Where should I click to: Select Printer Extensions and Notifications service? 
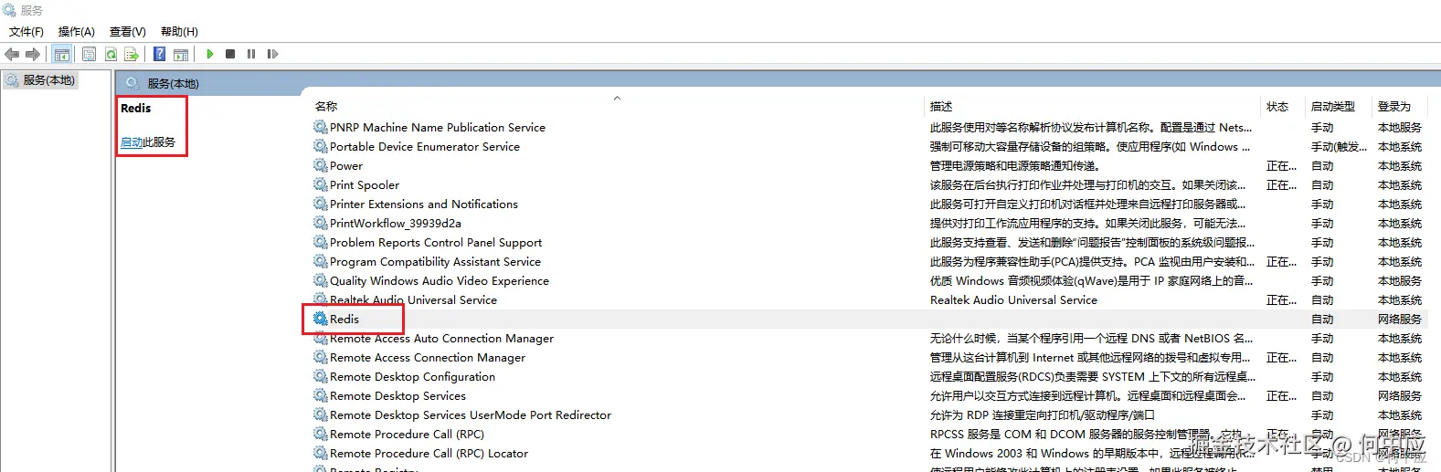(x=424, y=204)
